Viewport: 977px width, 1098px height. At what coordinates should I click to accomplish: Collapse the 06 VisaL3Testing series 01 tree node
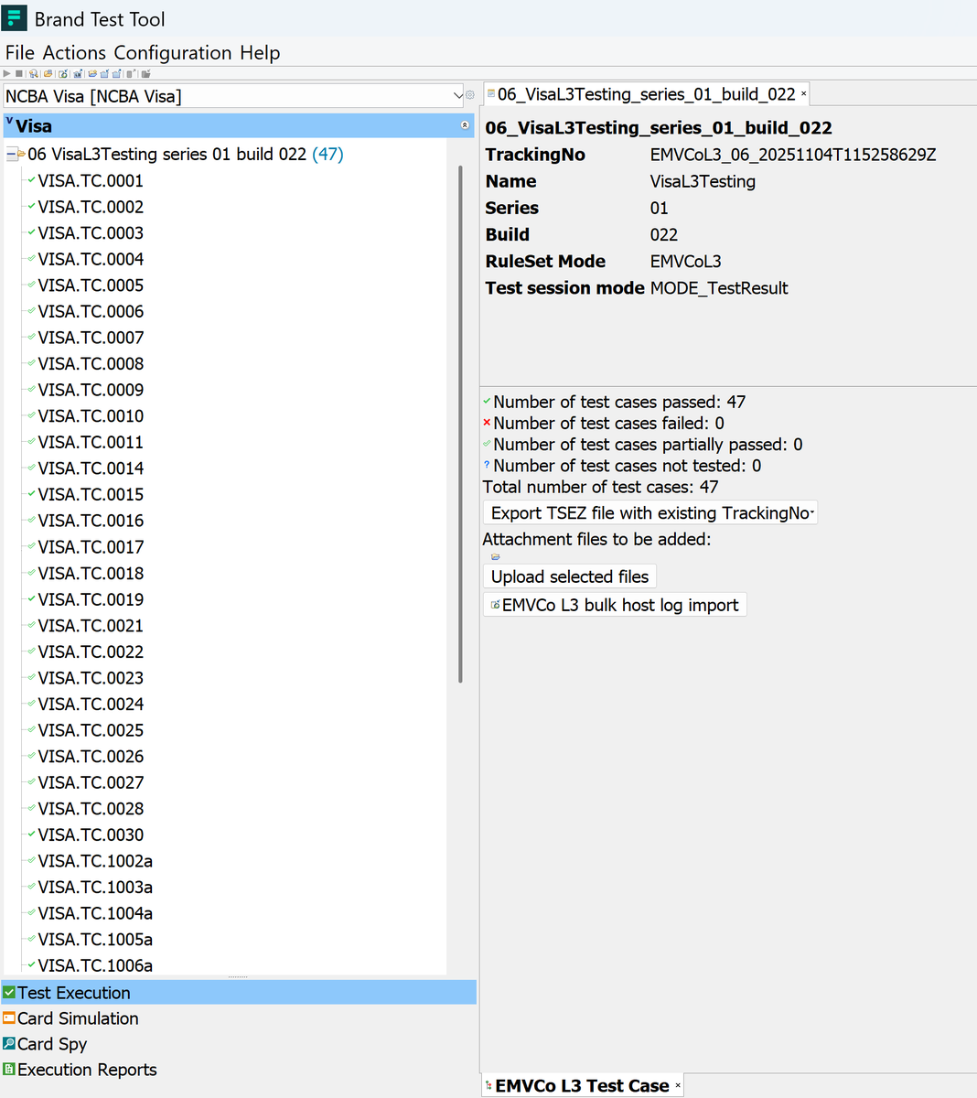(11, 154)
